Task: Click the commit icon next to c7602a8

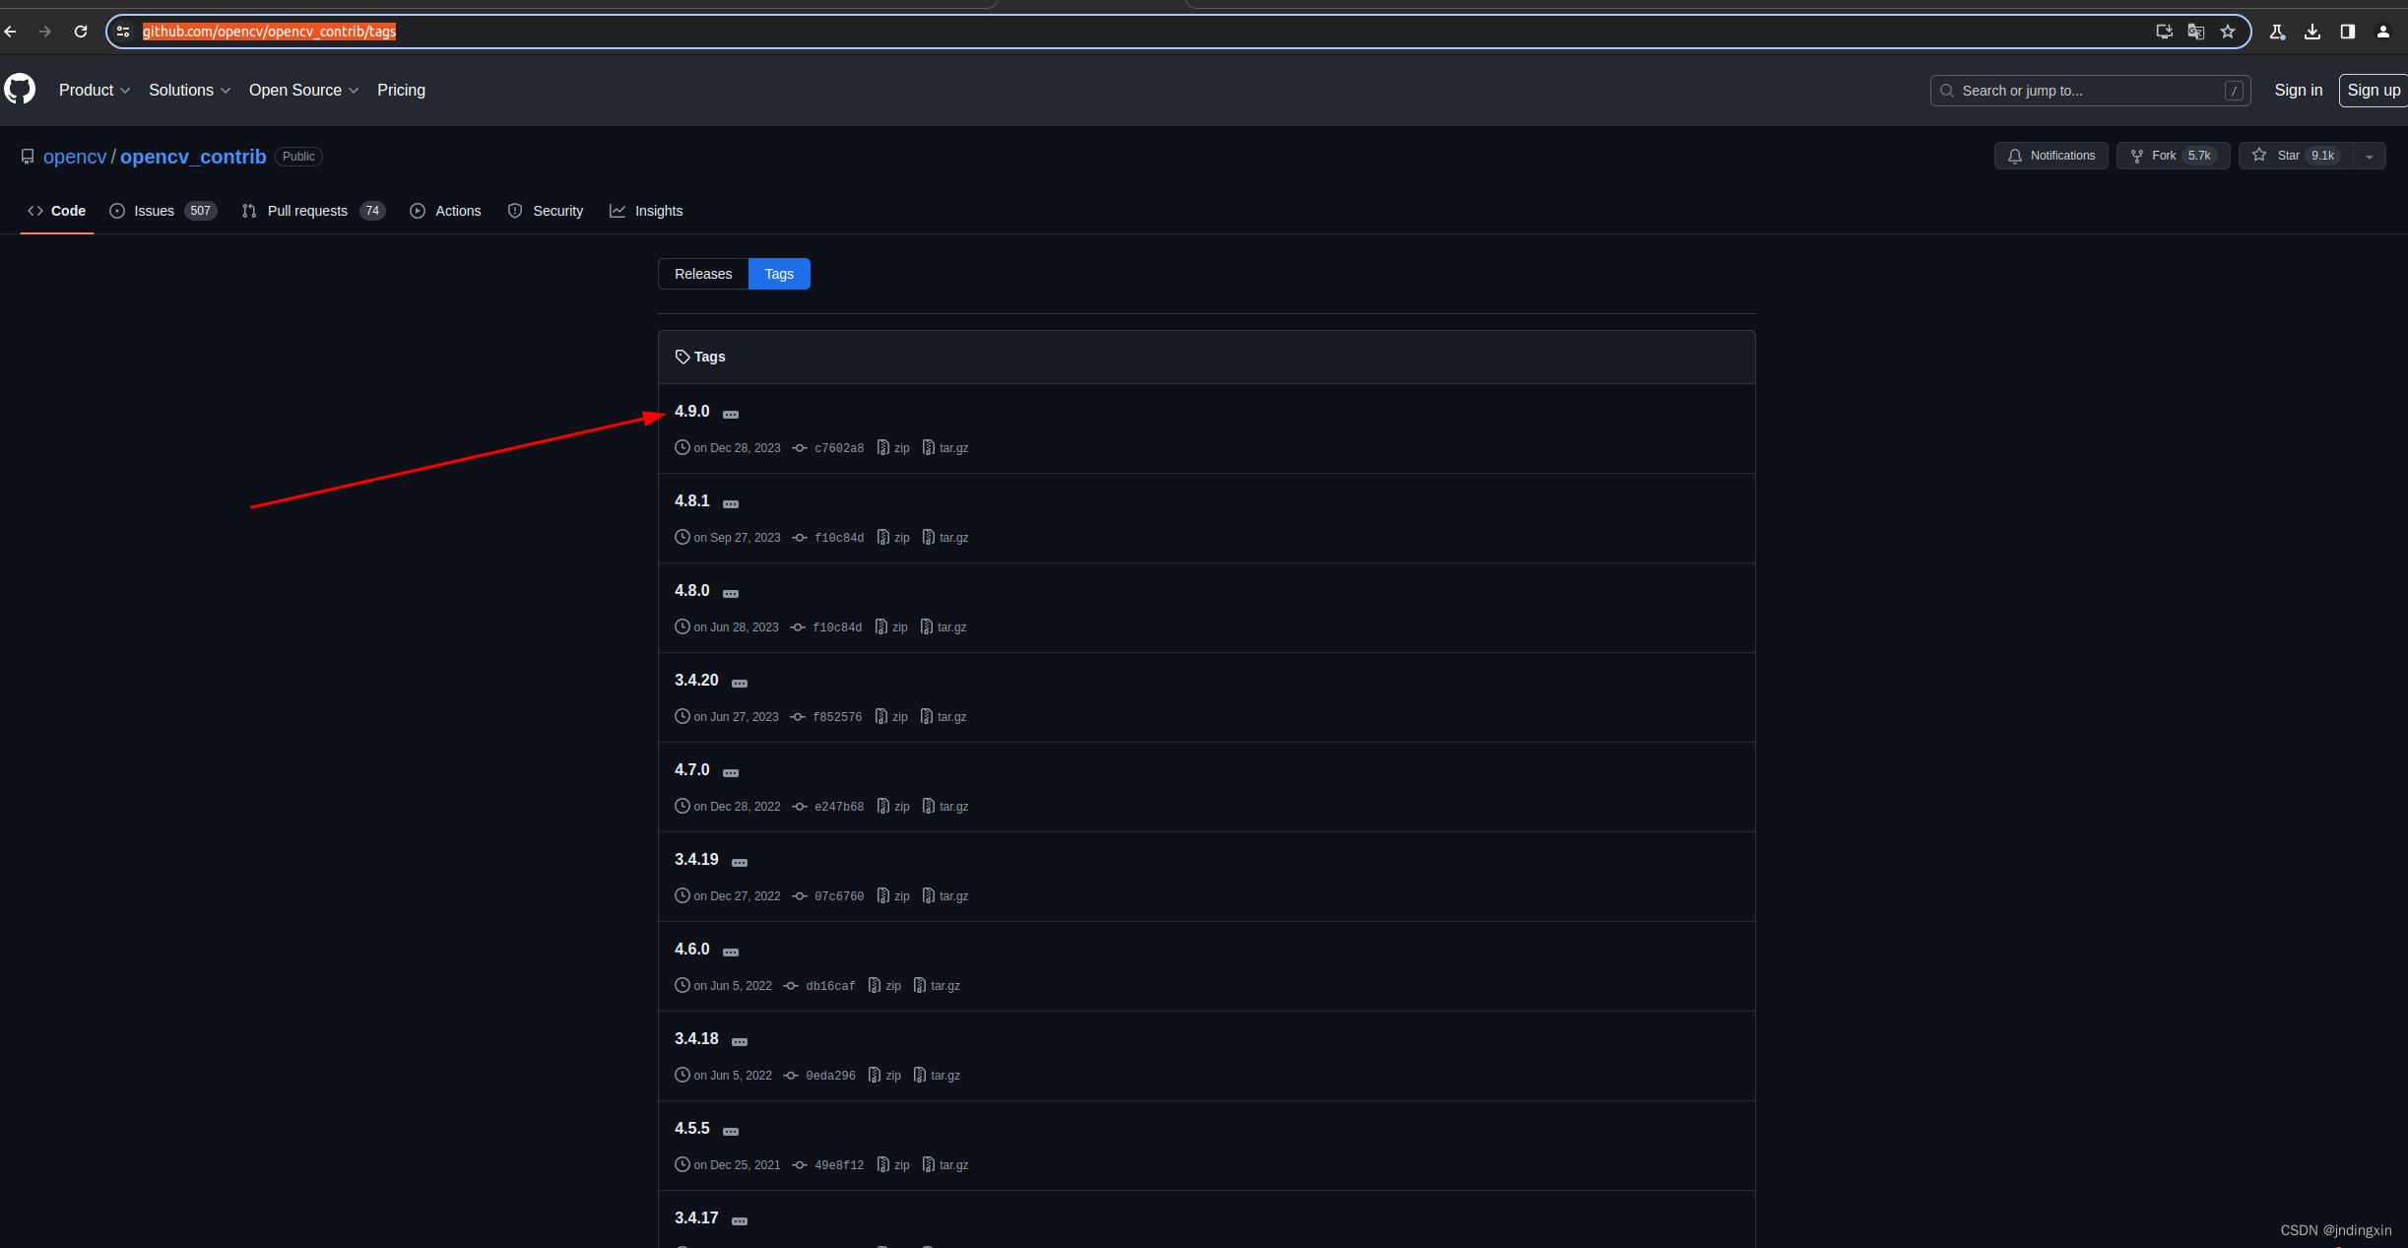Action: (x=800, y=448)
